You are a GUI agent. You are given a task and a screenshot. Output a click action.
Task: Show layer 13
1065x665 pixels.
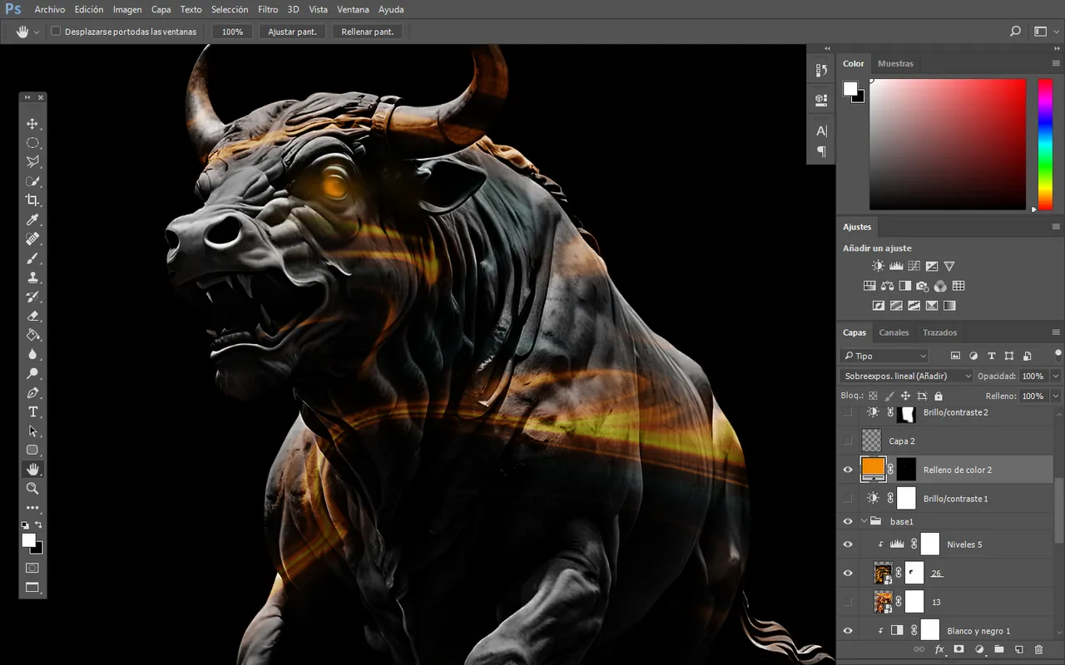click(x=848, y=602)
